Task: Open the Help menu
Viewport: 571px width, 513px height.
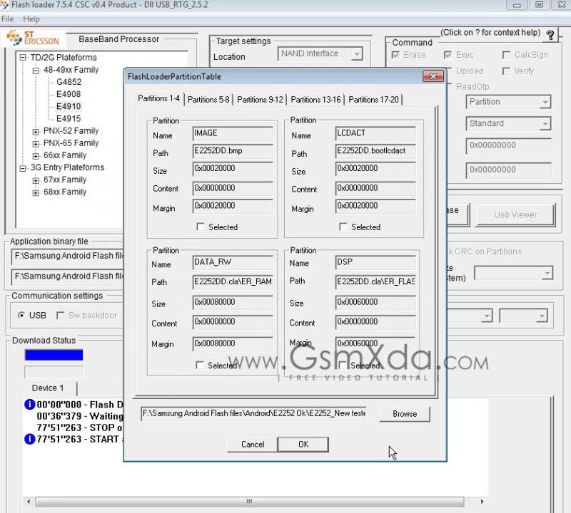Action: coord(31,19)
